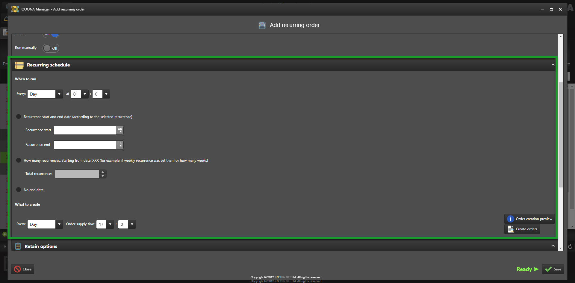Collapse the Retain options section
The width and height of the screenshot is (575, 283).
pos(553,246)
